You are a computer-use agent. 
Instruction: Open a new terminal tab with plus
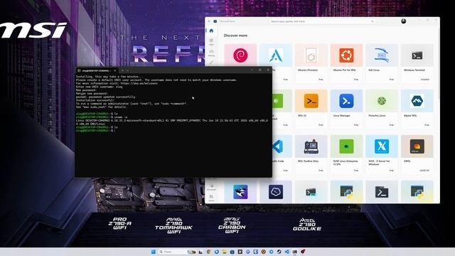122,70
